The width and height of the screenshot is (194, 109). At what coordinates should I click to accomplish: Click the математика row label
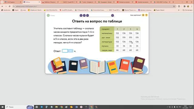point(107,33)
